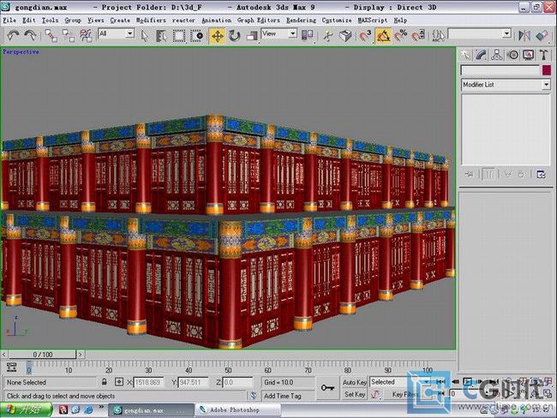557x418 pixels.
Task: Enable the Select and Manipulate tool
Action: tap(328, 35)
